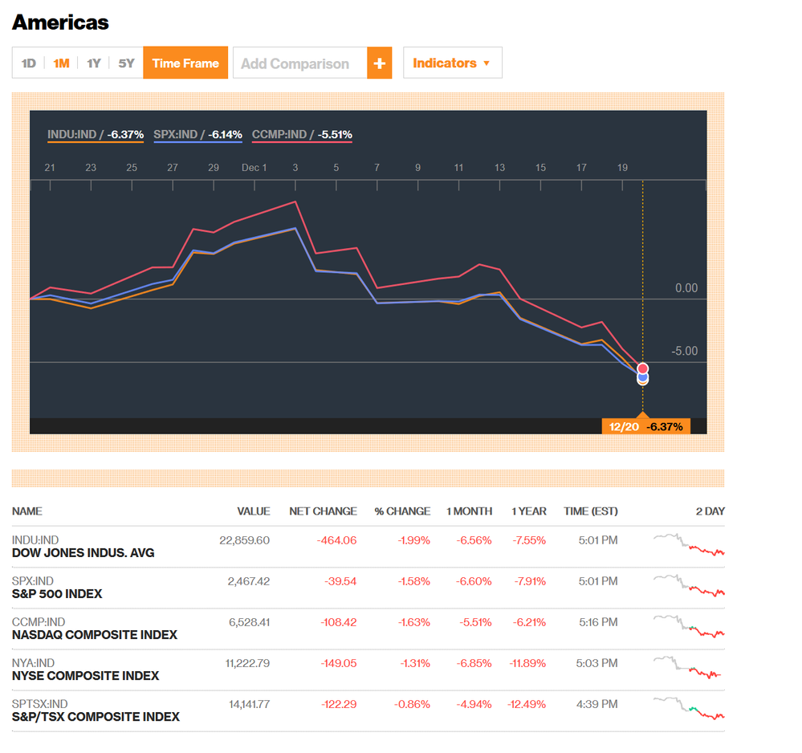Click the 12/20 -6.37% date flag
Screen dimensions: 802x753
point(646,426)
